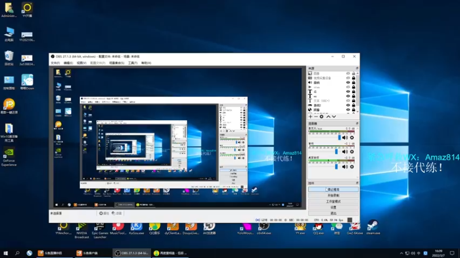The height and width of the screenshot is (258, 460).
Task: Pop out the audio mixer dock panel
Action: click(x=357, y=123)
